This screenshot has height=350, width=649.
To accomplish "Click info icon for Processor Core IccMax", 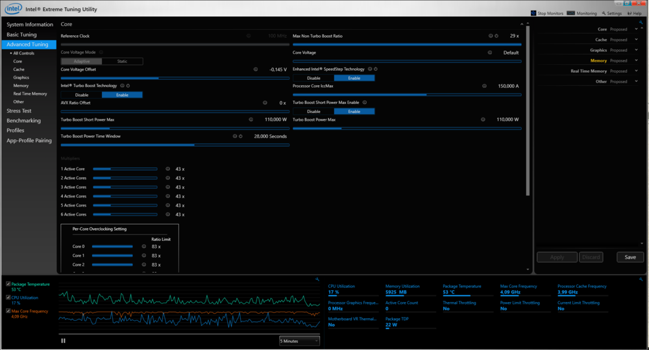I will [x=484, y=86].
